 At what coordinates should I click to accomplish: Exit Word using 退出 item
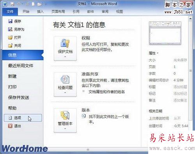pos(14,126)
